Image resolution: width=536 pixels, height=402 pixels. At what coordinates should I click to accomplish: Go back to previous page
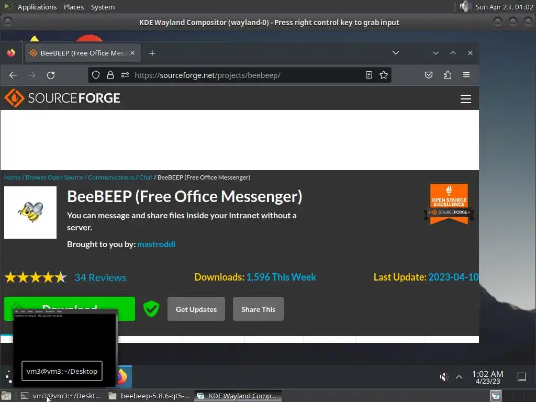13,75
